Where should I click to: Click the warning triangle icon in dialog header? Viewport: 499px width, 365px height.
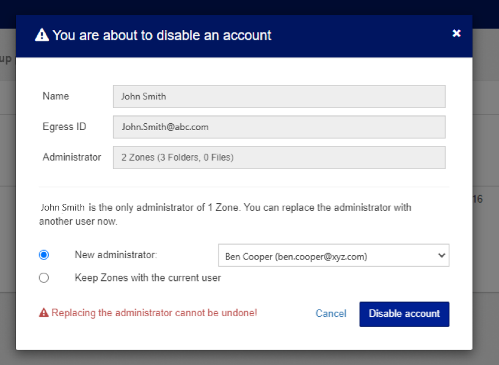42,35
